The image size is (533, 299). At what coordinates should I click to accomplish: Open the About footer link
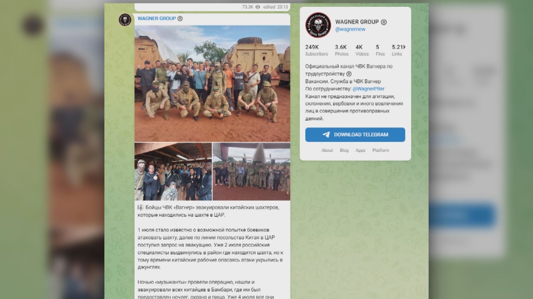pyautogui.click(x=327, y=150)
